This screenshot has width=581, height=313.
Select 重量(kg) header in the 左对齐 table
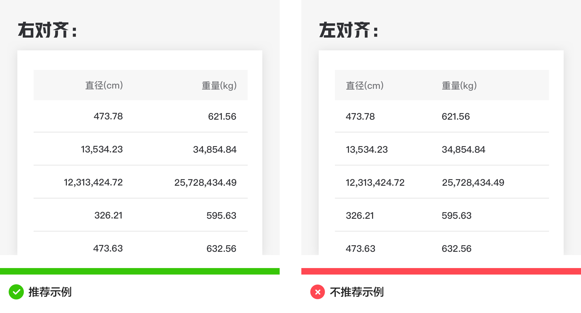point(459,86)
